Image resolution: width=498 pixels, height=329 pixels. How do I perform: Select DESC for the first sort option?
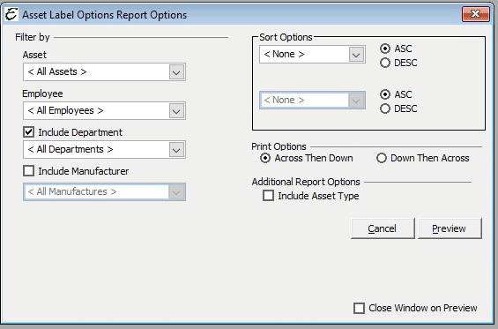click(385, 63)
